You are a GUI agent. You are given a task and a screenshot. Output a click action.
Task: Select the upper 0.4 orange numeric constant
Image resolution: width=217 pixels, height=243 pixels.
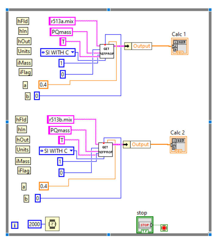tap(43, 85)
